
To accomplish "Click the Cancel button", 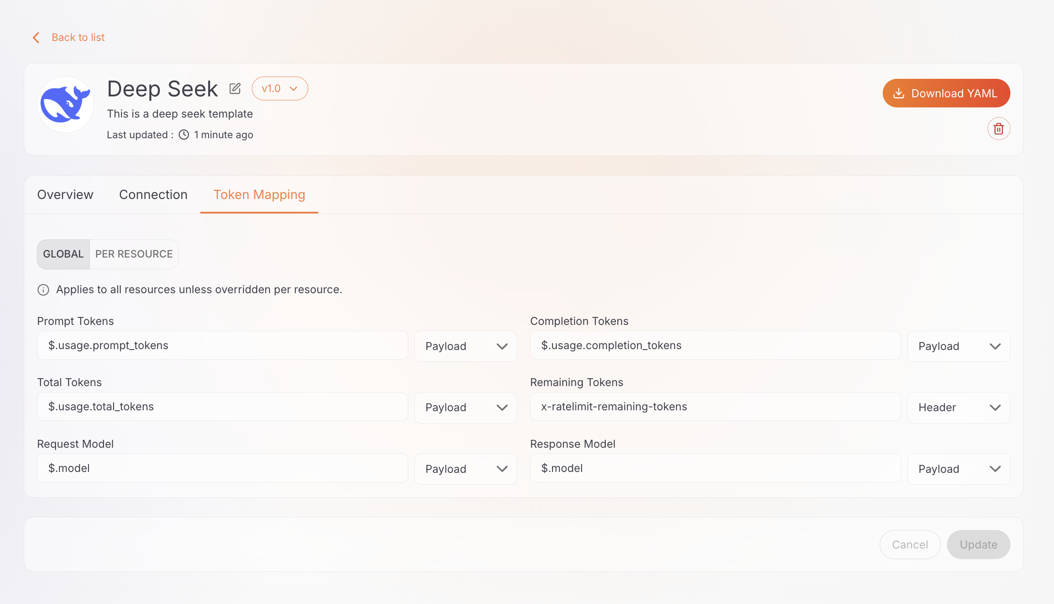I will point(910,545).
